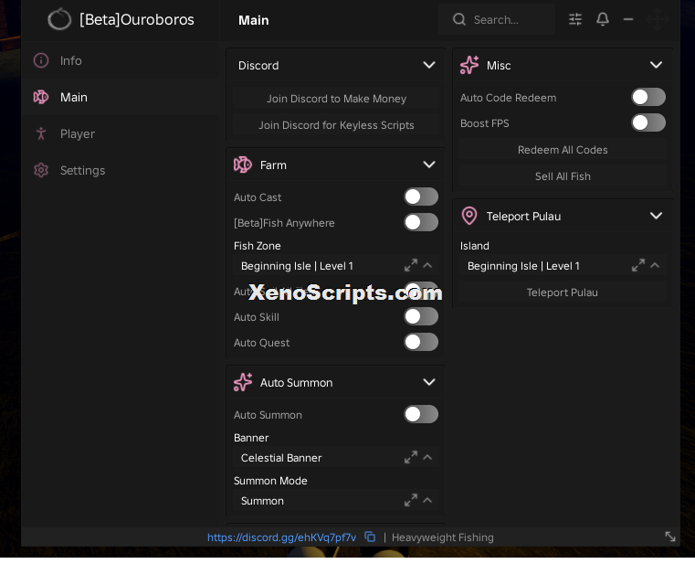This screenshot has height=585, width=695.
Task: Open the discord.gg/ehKVq7pf7v link
Action: (x=282, y=537)
